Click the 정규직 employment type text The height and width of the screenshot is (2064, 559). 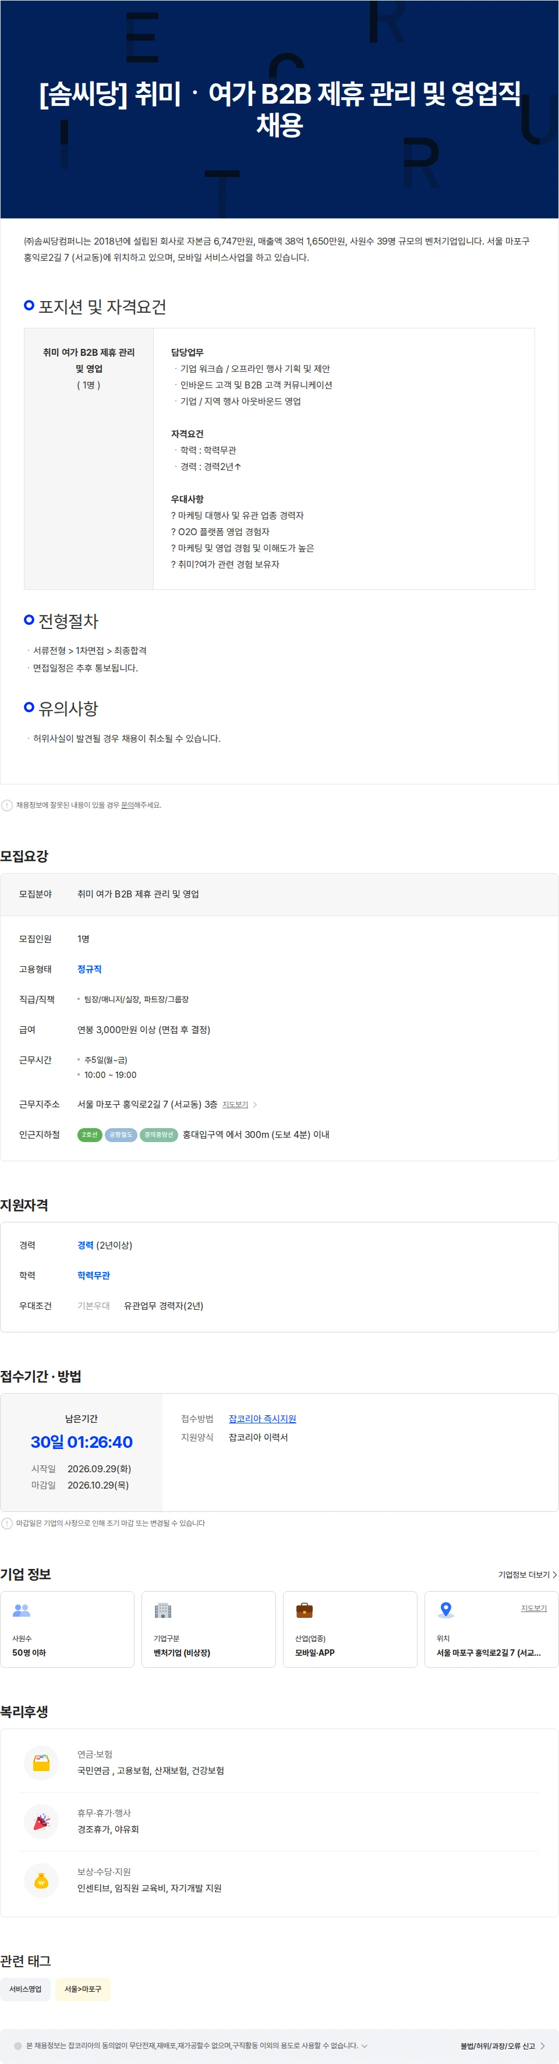coord(89,969)
